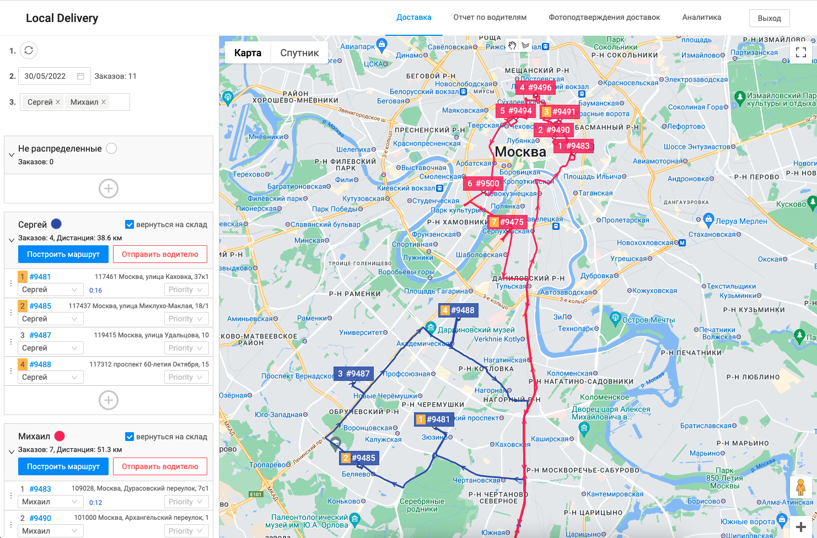817x538 pixels.
Task: Switch map to Спутник view
Action: 299,53
